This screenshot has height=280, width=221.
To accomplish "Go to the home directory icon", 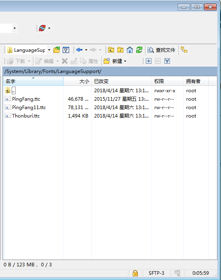I will (130, 50).
